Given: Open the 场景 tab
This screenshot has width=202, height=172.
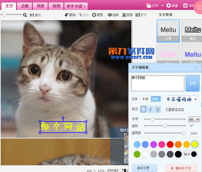Looking at the screenshot, I should tap(40, 6).
